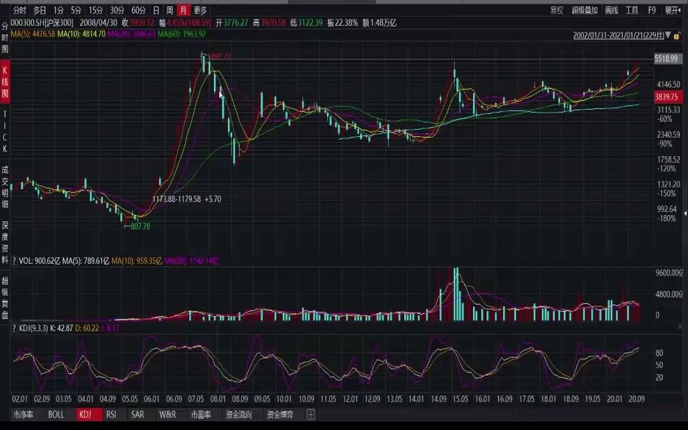
Task: Click the volume MA(10): 959.35亿 legend
Action: click(x=137, y=261)
